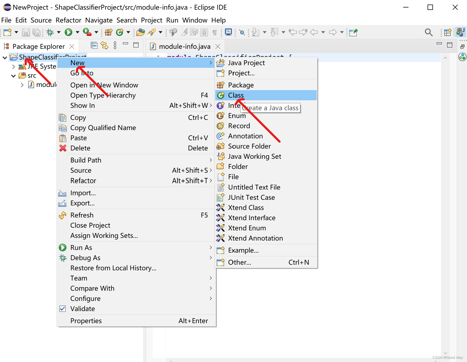Collapse the ShapeClassifierProject tree node
Image resolution: width=467 pixels, height=362 pixels.
pos(5,57)
